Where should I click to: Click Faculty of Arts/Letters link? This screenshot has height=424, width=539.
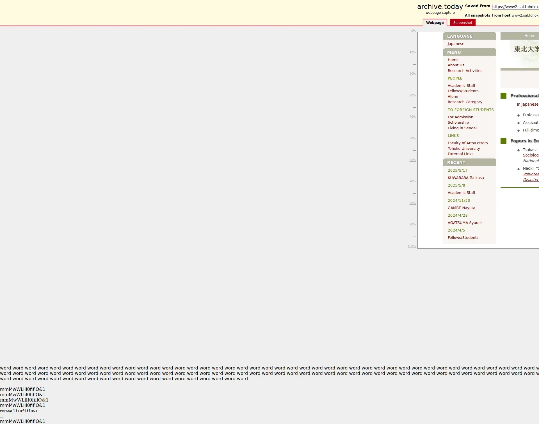[467, 143]
